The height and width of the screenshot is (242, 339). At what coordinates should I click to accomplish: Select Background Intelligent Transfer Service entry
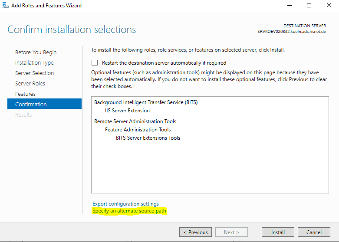coord(146,102)
